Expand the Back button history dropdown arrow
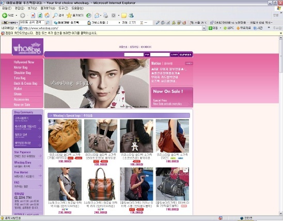 pos(17,16)
